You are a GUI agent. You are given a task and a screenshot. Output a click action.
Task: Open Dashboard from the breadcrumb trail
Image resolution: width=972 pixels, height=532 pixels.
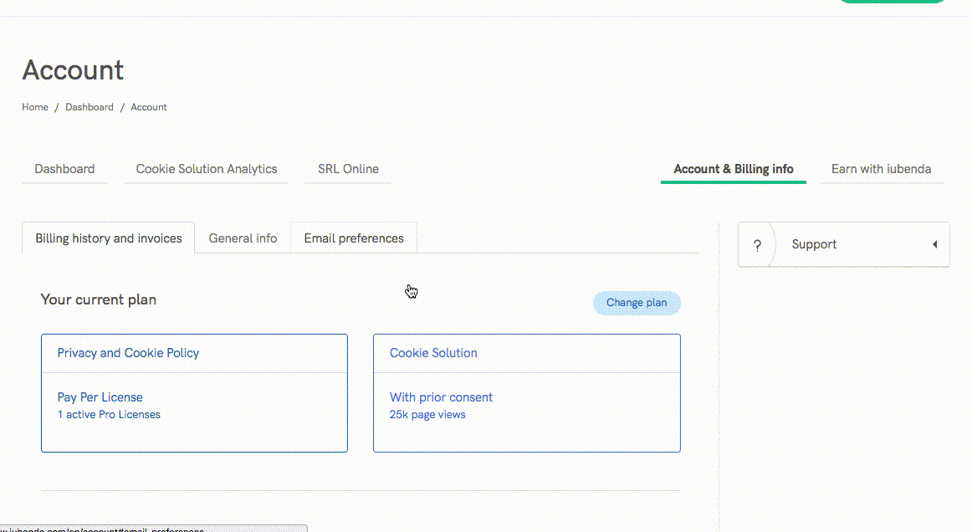[x=90, y=107]
